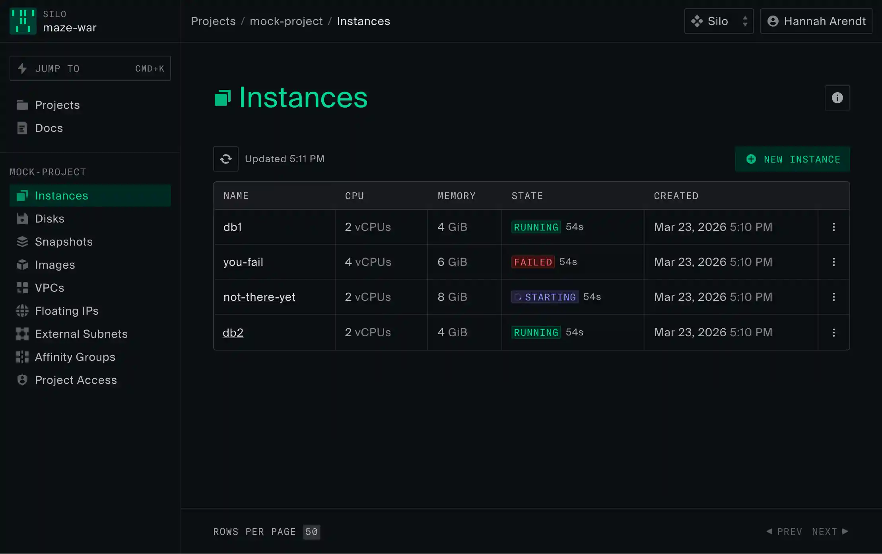Click the NEW INSTANCE button
Viewport: 882px width, 554px height.
click(x=792, y=159)
